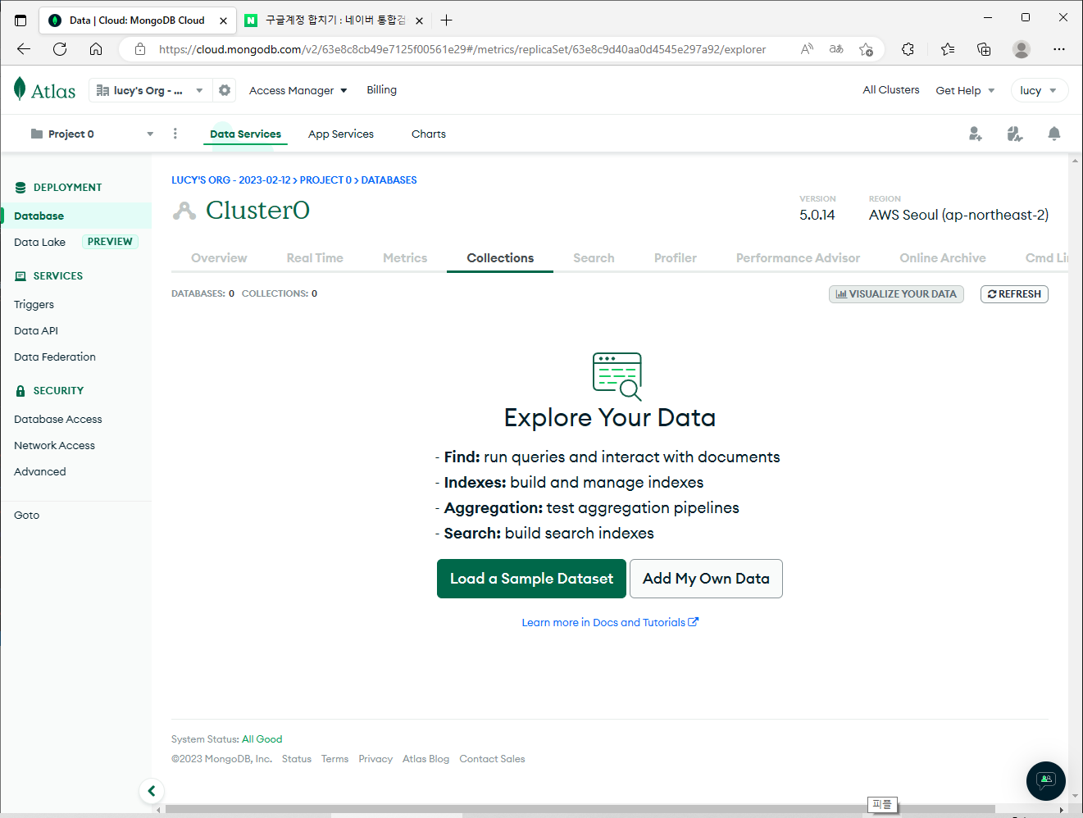1083x818 pixels.
Task: Go back using the browser back arrow
Action: (24, 49)
